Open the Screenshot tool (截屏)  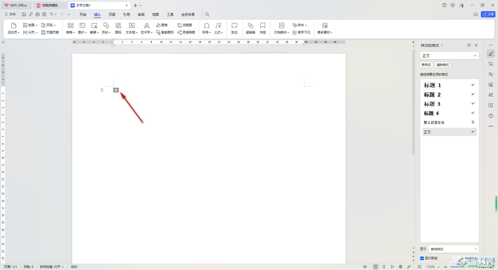click(x=94, y=28)
